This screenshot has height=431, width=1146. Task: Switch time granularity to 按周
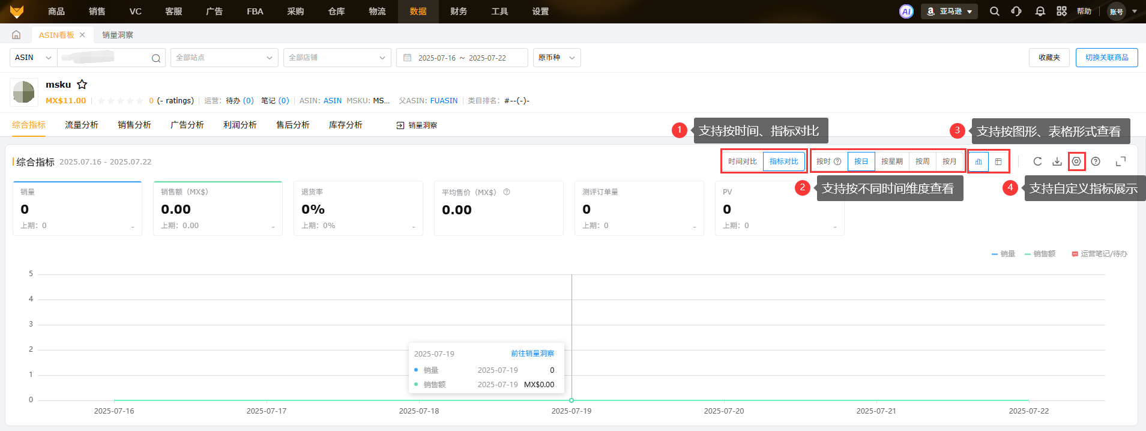click(x=922, y=161)
